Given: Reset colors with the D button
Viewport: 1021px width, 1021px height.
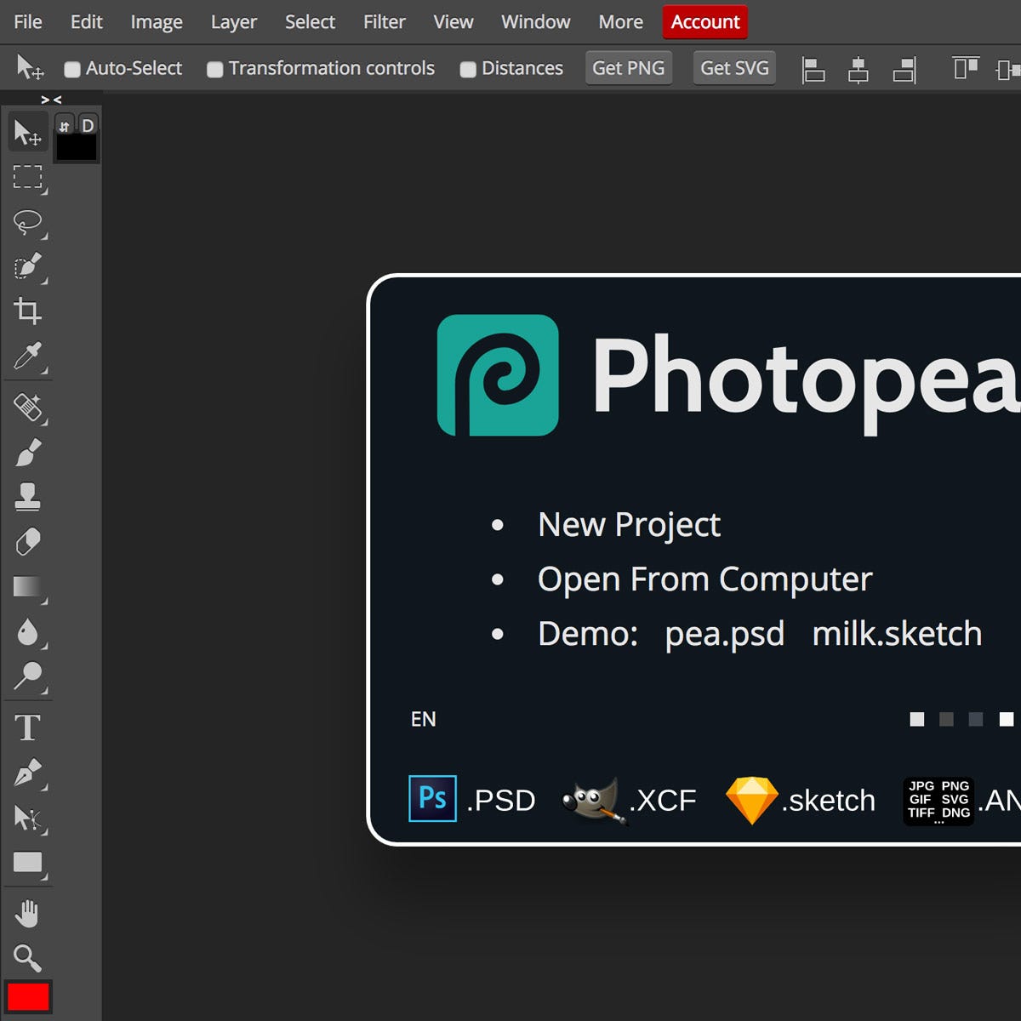Looking at the screenshot, I should [x=88, y=126].
